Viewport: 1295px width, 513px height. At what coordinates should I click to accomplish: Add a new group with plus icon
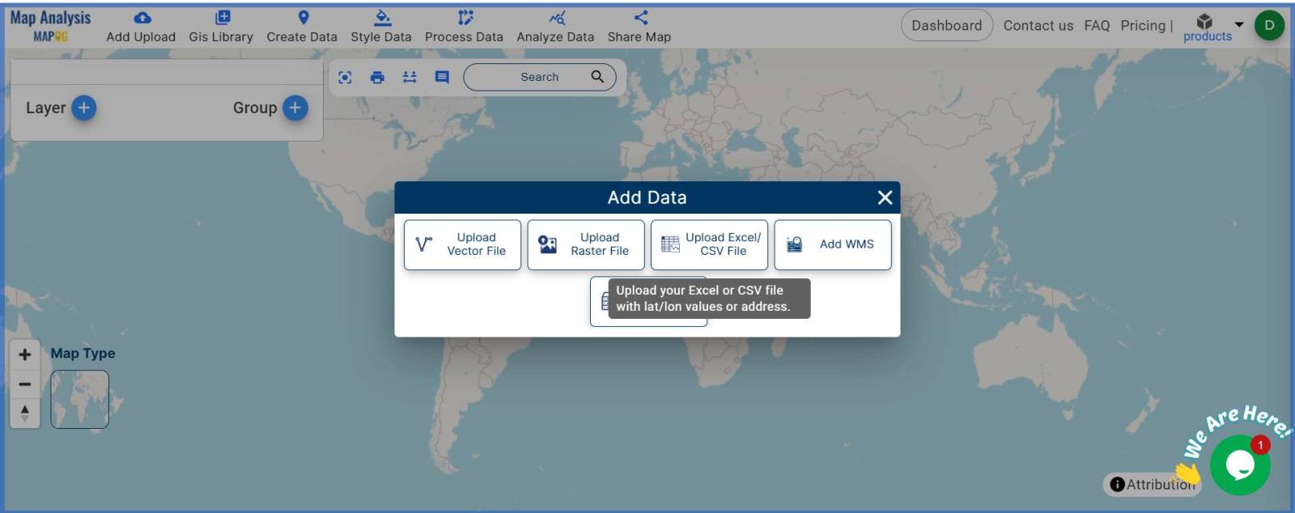pyautogui.click(x=295, y=108)
